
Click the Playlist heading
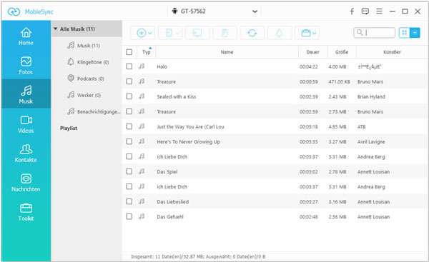69,128
